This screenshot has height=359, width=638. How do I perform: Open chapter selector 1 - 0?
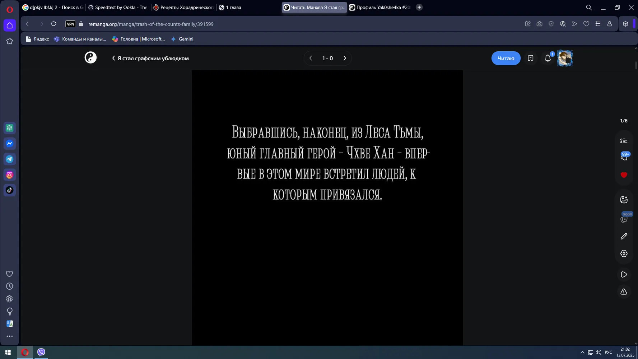coord(327,58)
